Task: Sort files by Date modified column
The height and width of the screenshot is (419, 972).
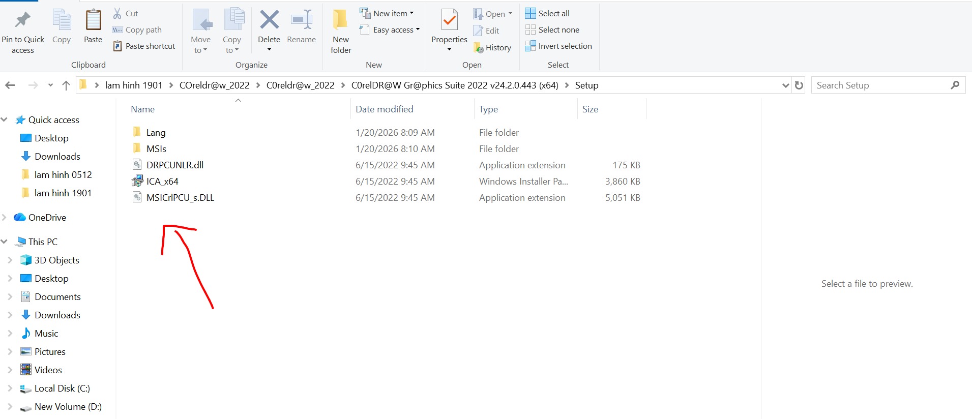Action: tap(385, 109)
